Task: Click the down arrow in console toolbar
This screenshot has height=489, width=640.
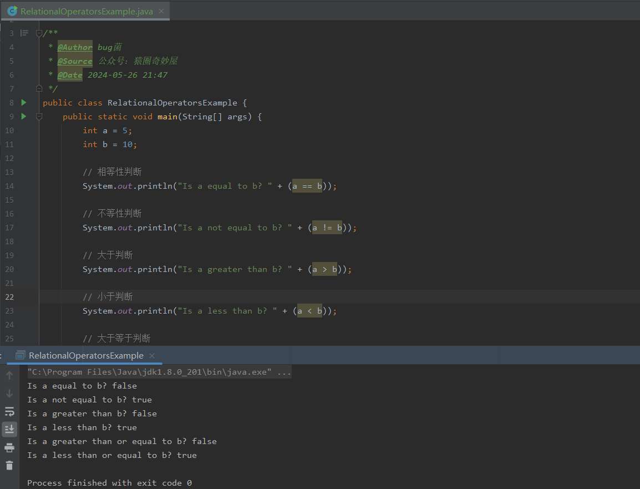Action: (9, 394)
